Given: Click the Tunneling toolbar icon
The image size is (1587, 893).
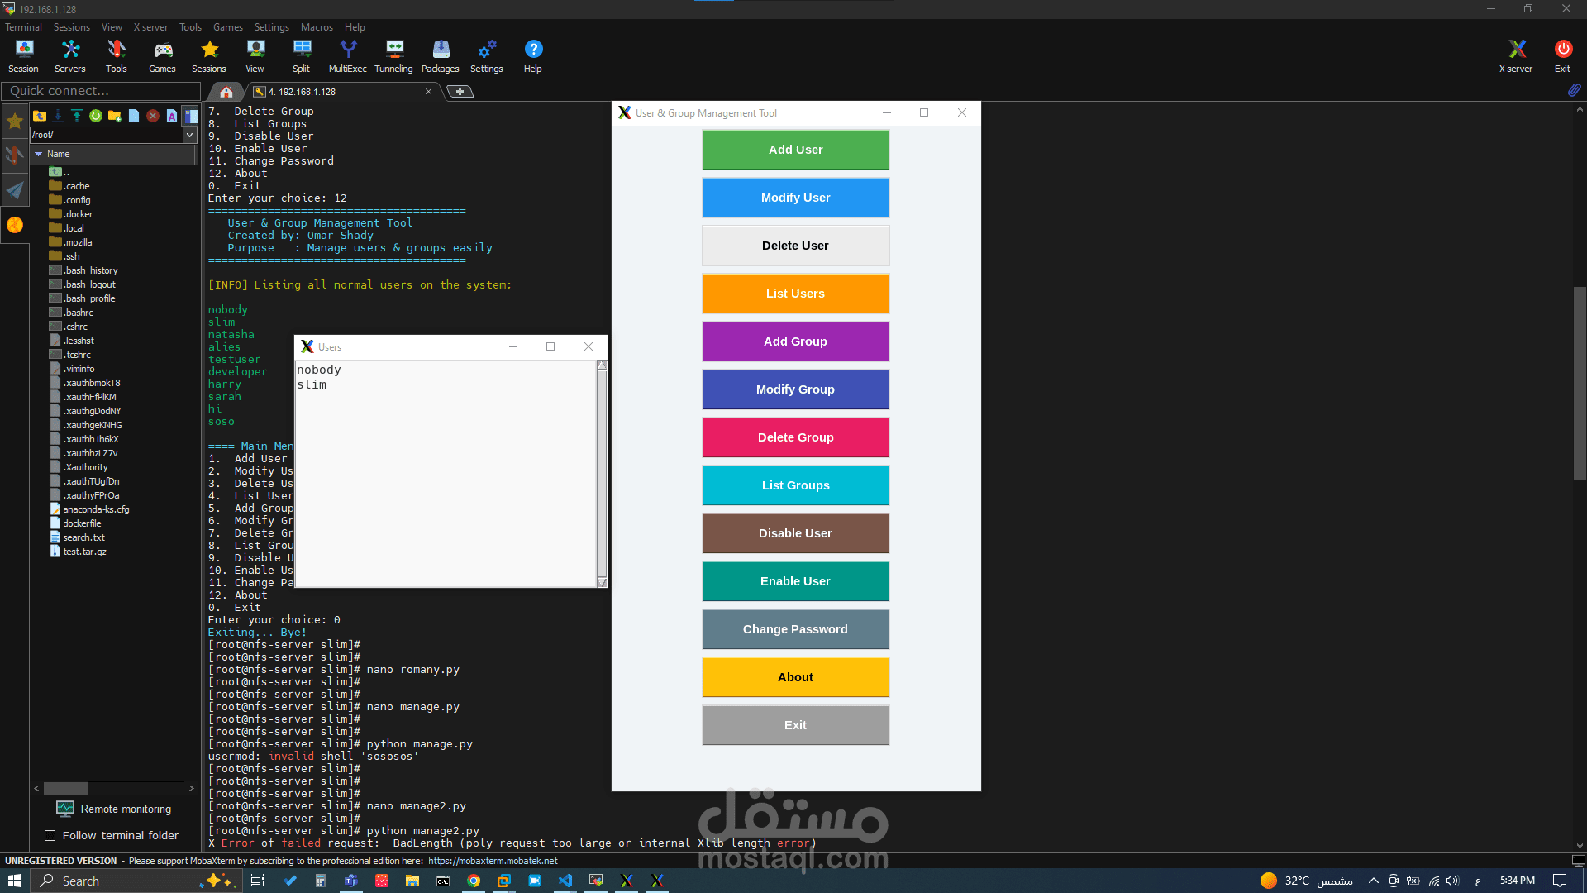Looking at the screenshot, I should pyautogui.click(x=393, y=56).
